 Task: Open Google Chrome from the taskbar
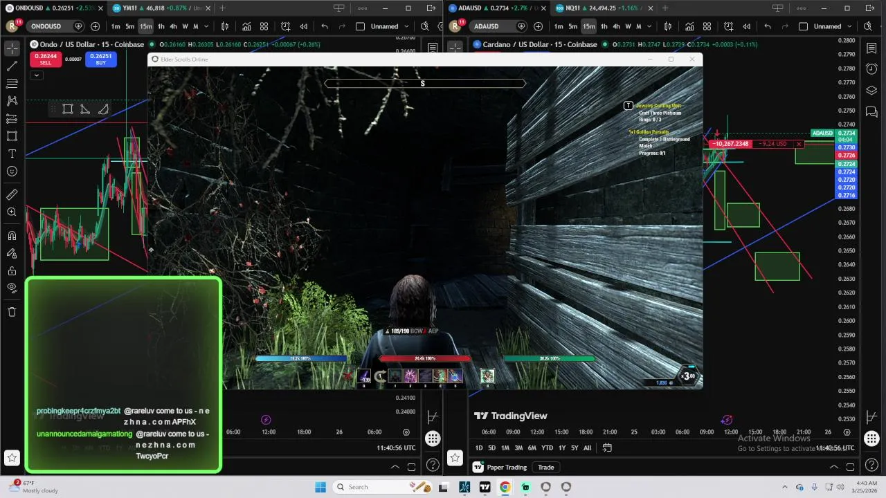point(505,487)
